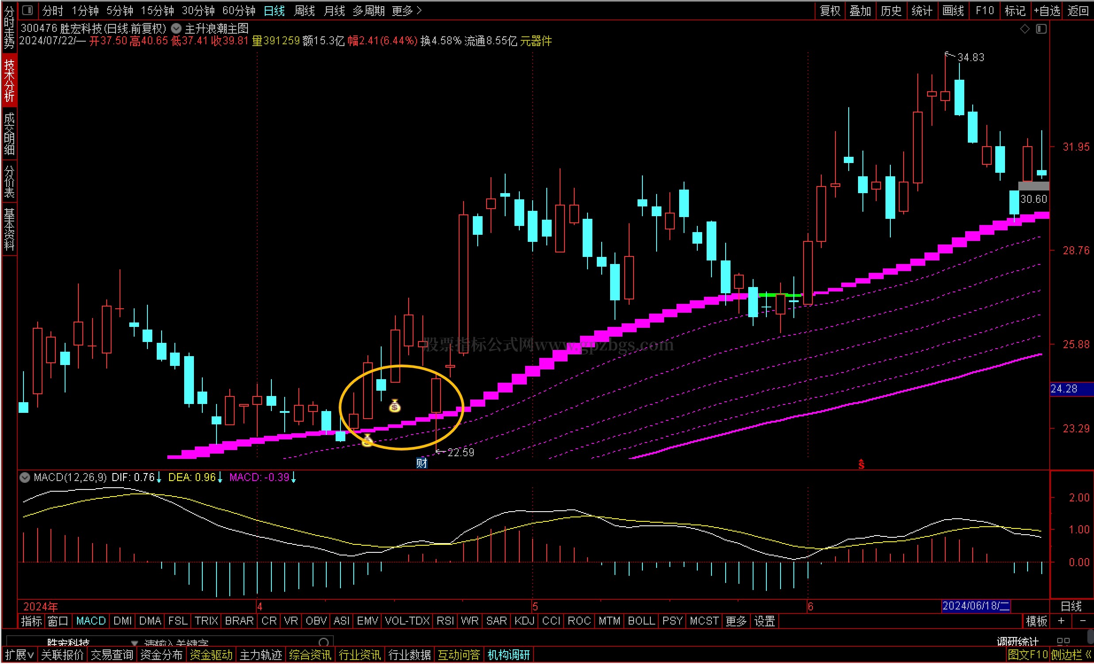The height and width of the screenshot is (664, 1094).
Task: Switch to 周线 weekly chart
Action: [x=304, y=10]
